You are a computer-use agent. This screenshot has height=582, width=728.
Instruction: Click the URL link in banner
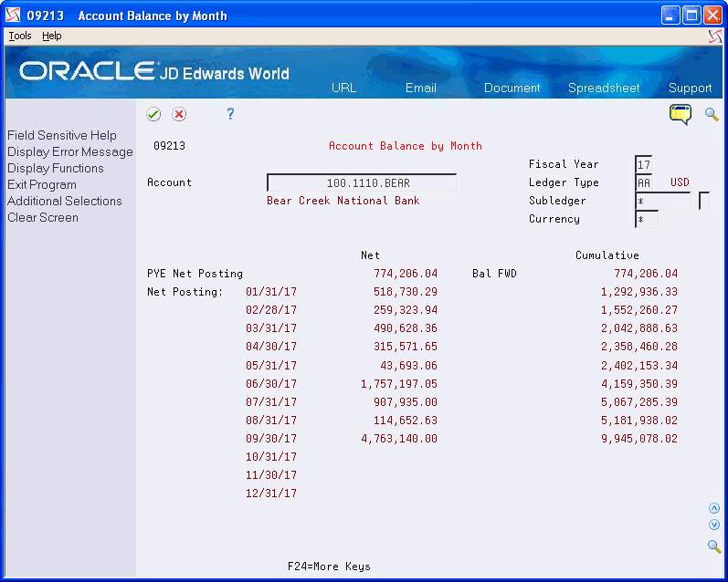343,88
